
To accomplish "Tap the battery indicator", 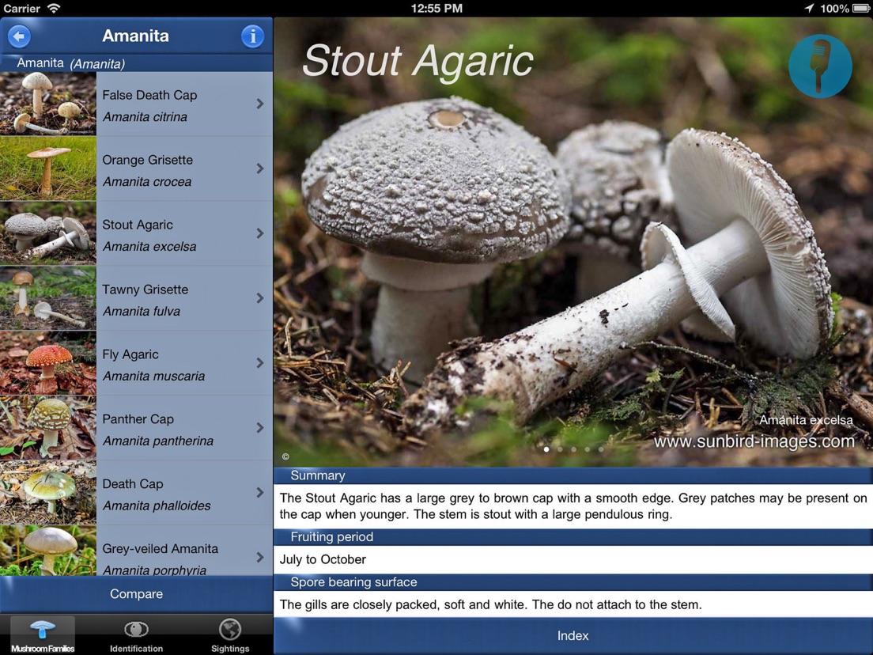I will 861,9.
